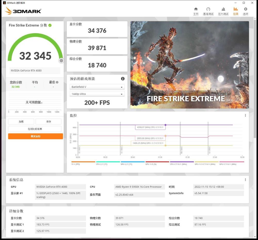Viewport: 258px width, 240px height.
Task: Open the Battlefield V game dropdown
Action: click(x=97, y=87)
